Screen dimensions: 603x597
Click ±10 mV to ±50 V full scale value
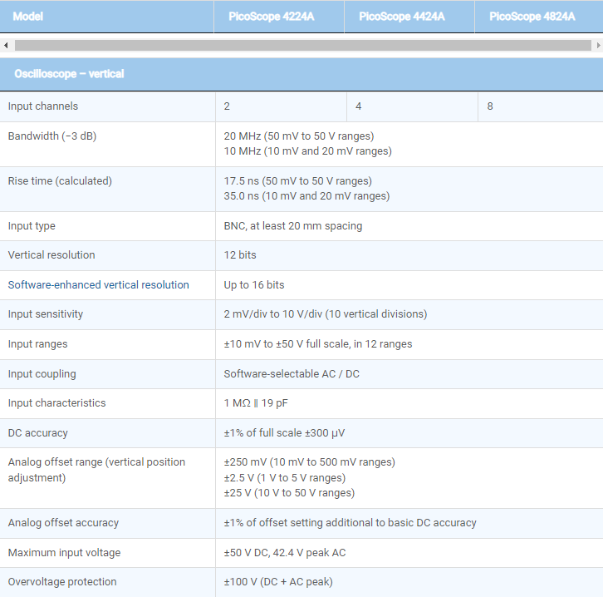click(x=318, y=344)
